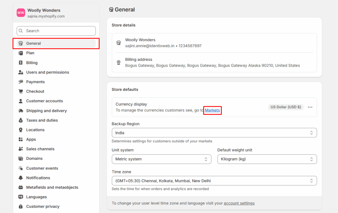
Task: Open the Currency display three-dot menu
Action: pyautogui.click(x=310, y=107)
